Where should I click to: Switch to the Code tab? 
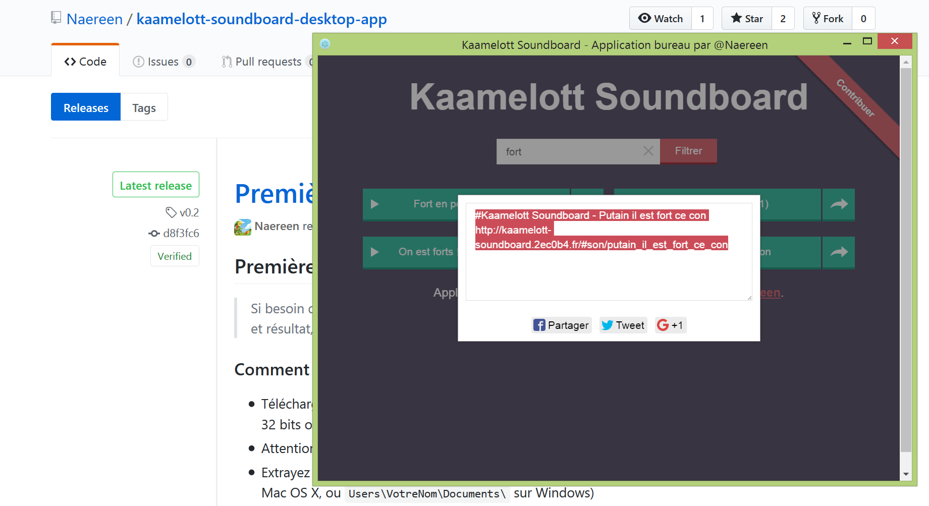[x=85, y=61]
